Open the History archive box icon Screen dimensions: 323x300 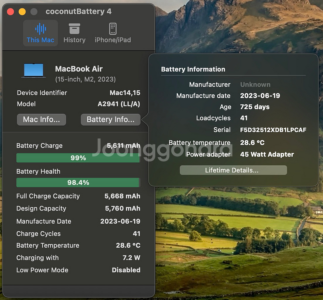[74, 29]
